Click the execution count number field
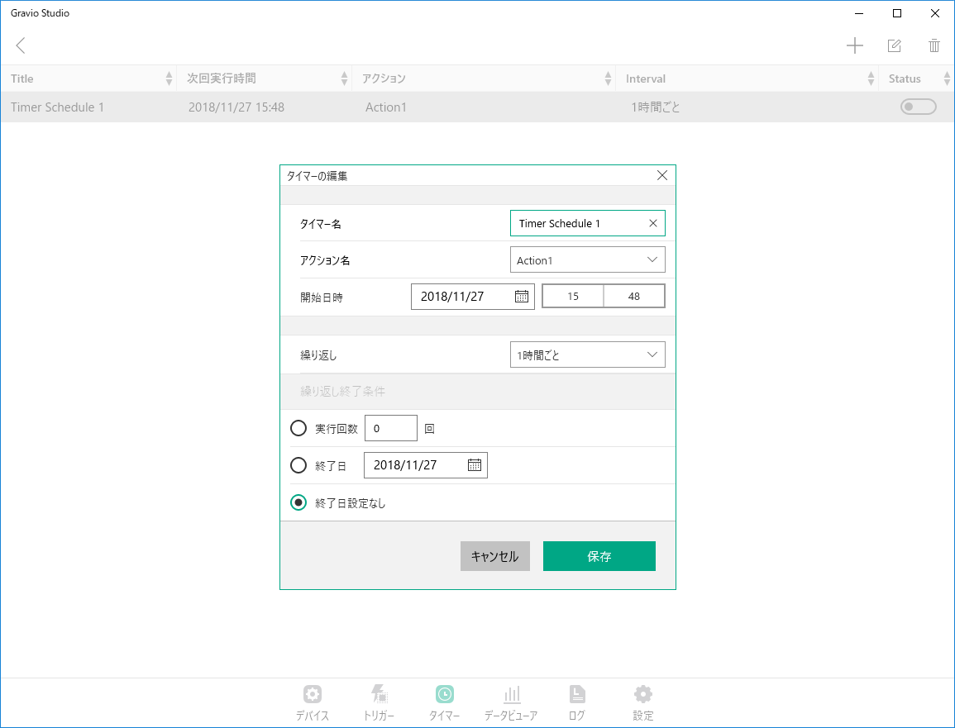955x728 pixels. click(390, 429)
